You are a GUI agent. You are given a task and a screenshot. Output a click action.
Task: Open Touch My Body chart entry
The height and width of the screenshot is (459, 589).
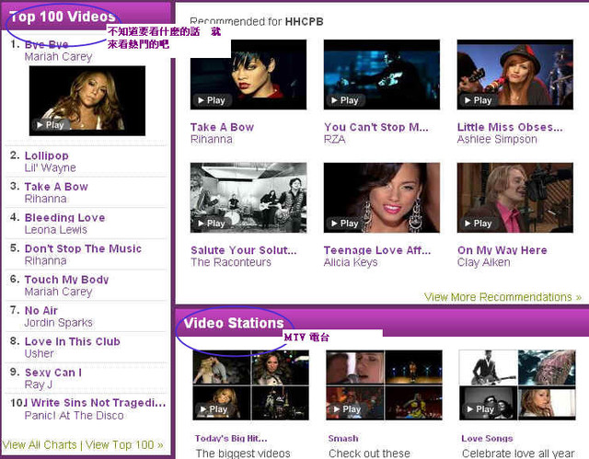(x=67, y=280)
